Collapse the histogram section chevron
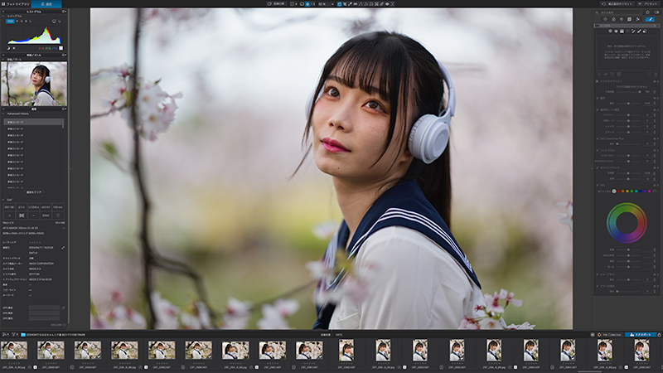 pyautogui.click(x=3, y=16)
